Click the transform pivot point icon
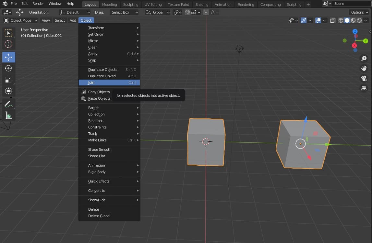The width and height of the screenshot is (372, 243). (177, 12)
